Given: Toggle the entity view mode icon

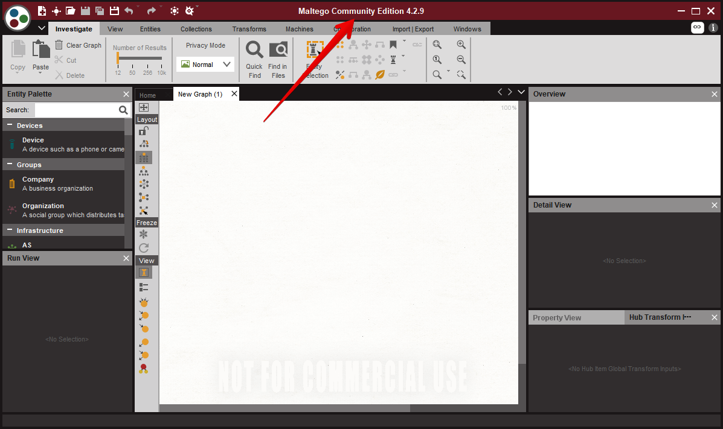Looking at the screenshot, I should [144, 272].
